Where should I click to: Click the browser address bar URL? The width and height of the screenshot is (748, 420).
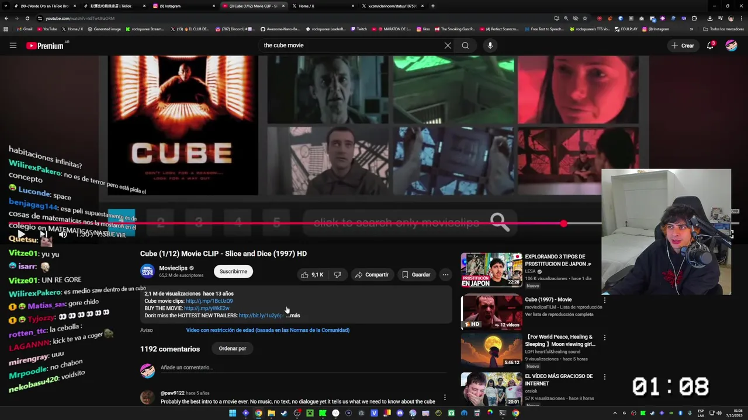[80, 19]
